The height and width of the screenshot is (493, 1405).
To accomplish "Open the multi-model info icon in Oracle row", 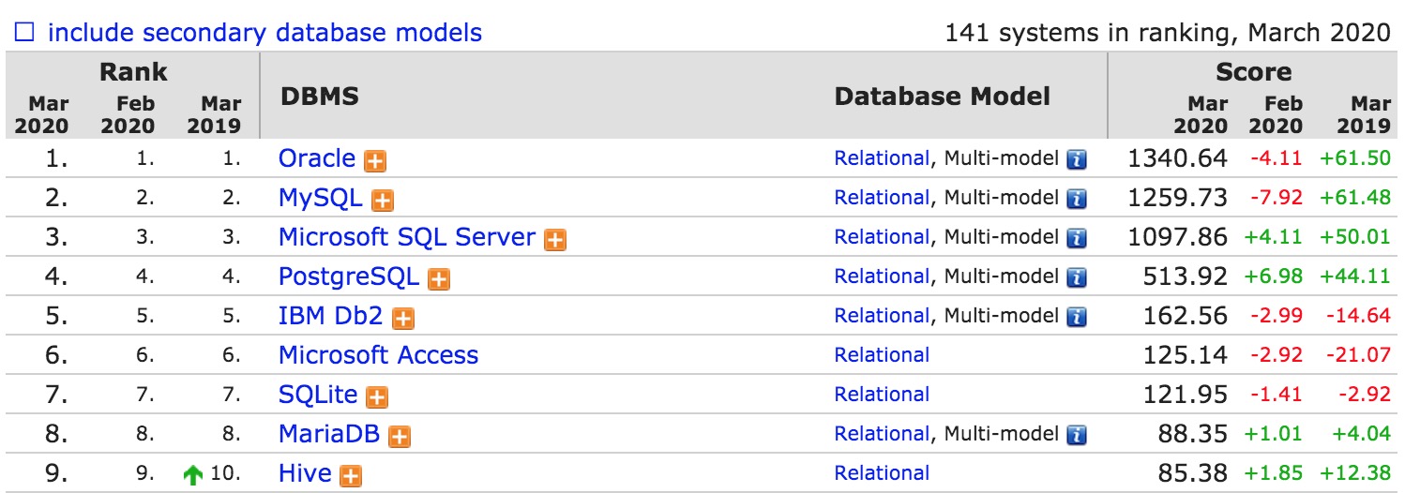I will 1077,160.
